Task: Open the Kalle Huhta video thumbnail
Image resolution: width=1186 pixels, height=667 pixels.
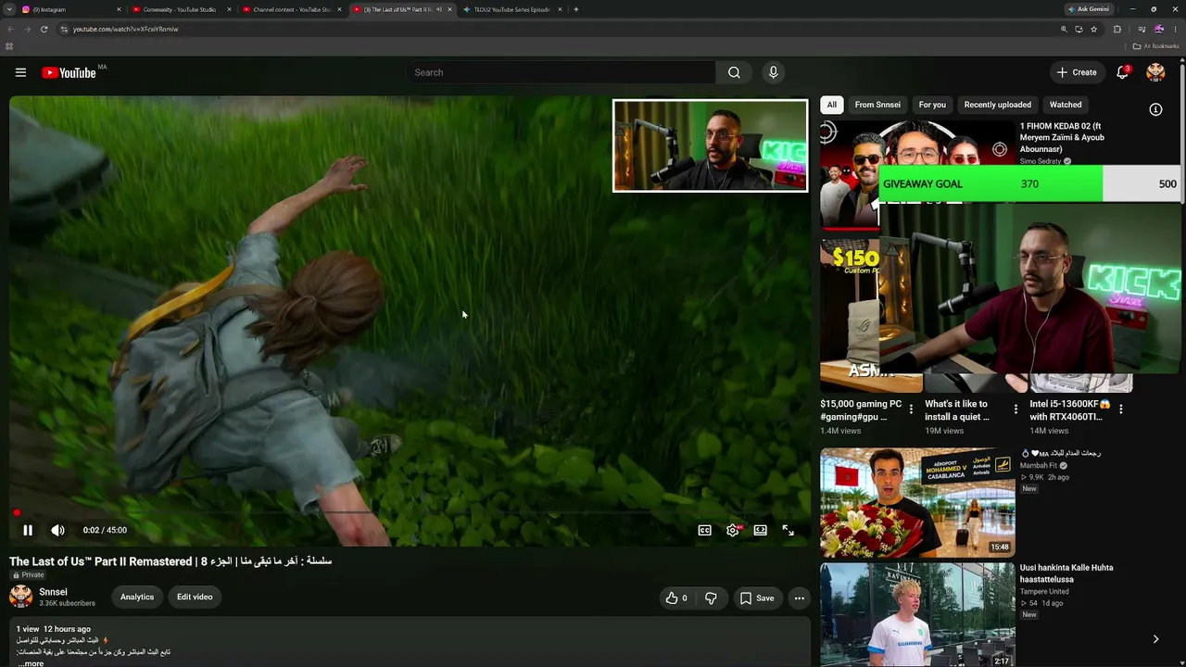Action: click(x=917, y=615)
